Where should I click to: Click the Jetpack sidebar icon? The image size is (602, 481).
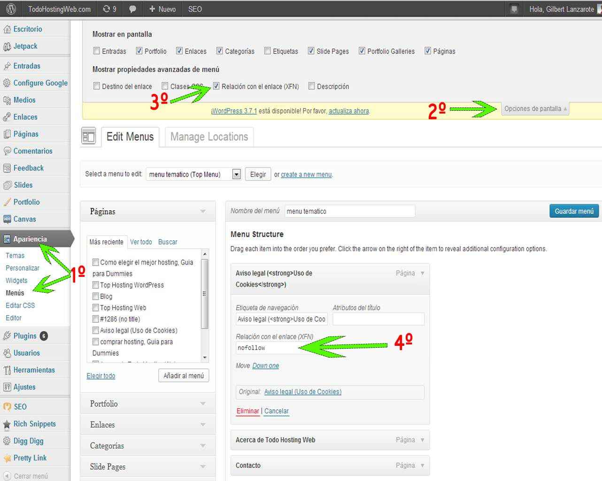click(7, 46)
